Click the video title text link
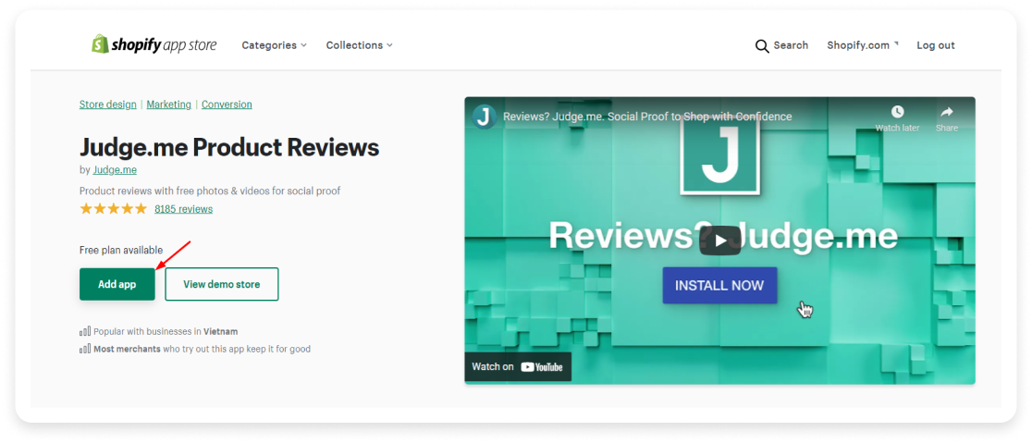The width and height of the screenshot is (1032, 444). coord(647,117)
